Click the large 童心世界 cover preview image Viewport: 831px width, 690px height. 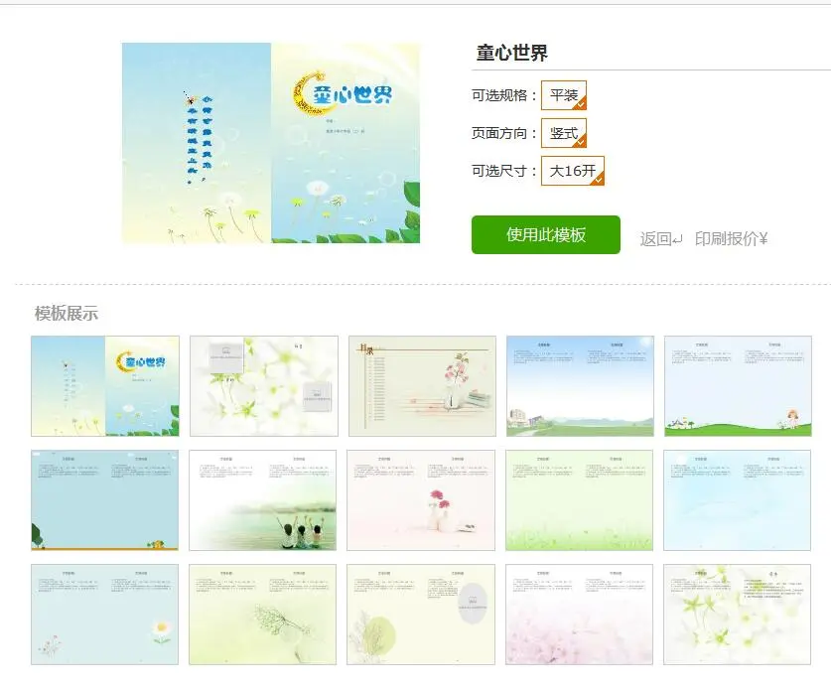[x=271, y=143]
